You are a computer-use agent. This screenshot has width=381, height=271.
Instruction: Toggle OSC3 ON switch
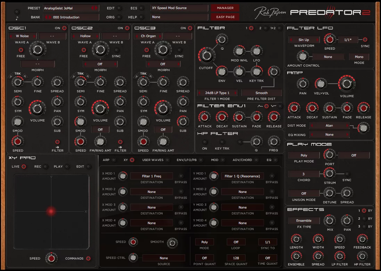[x=190, y=28]
